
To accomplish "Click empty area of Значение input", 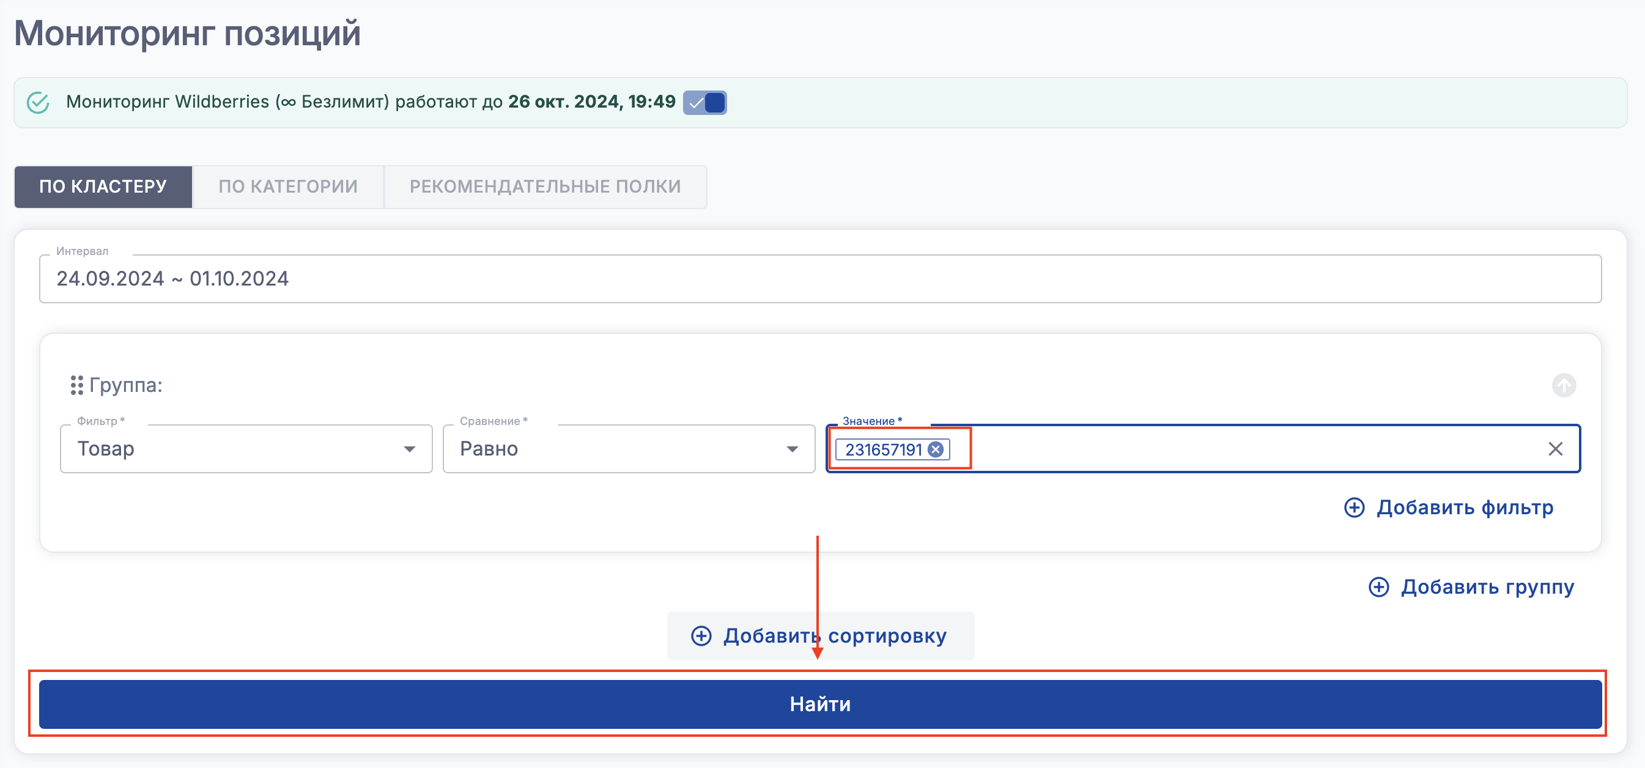I will (x=1245, y=449).
